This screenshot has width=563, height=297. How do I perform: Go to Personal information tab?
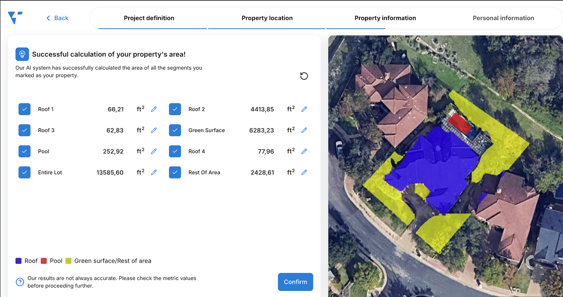pos(503,18)
